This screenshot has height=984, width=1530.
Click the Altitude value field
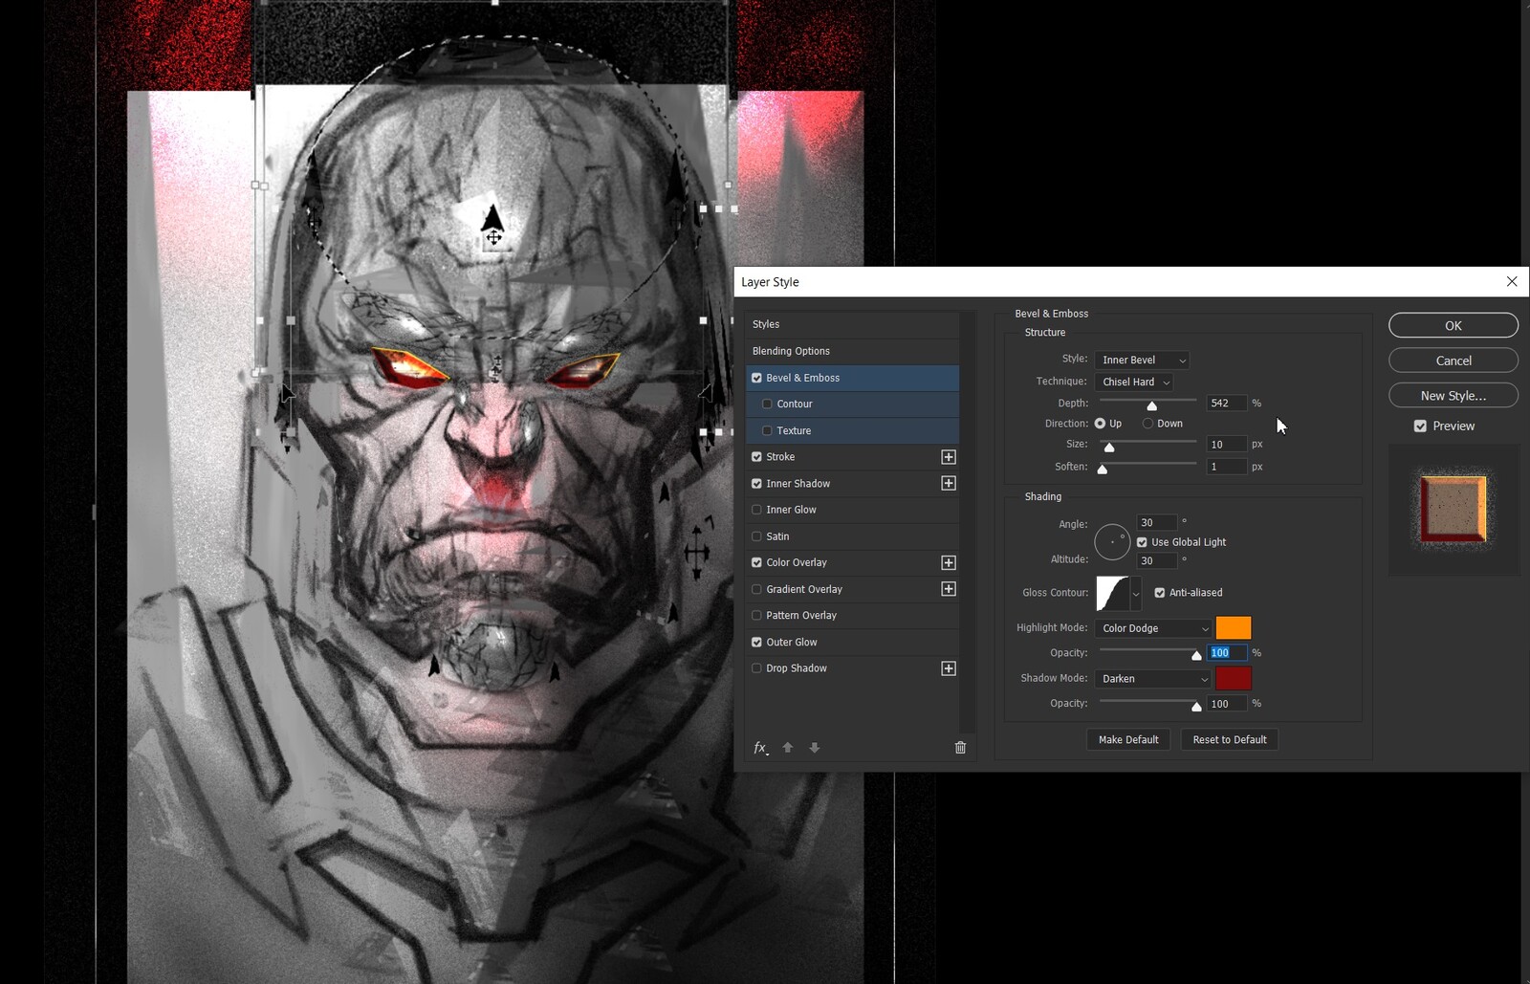tap(1156, 561)
